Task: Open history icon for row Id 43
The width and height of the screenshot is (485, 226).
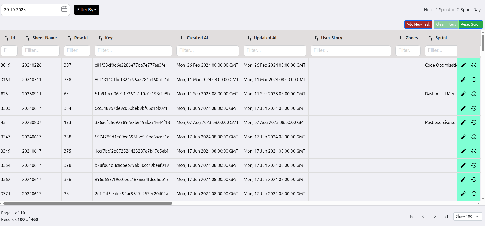Action: 474,122
